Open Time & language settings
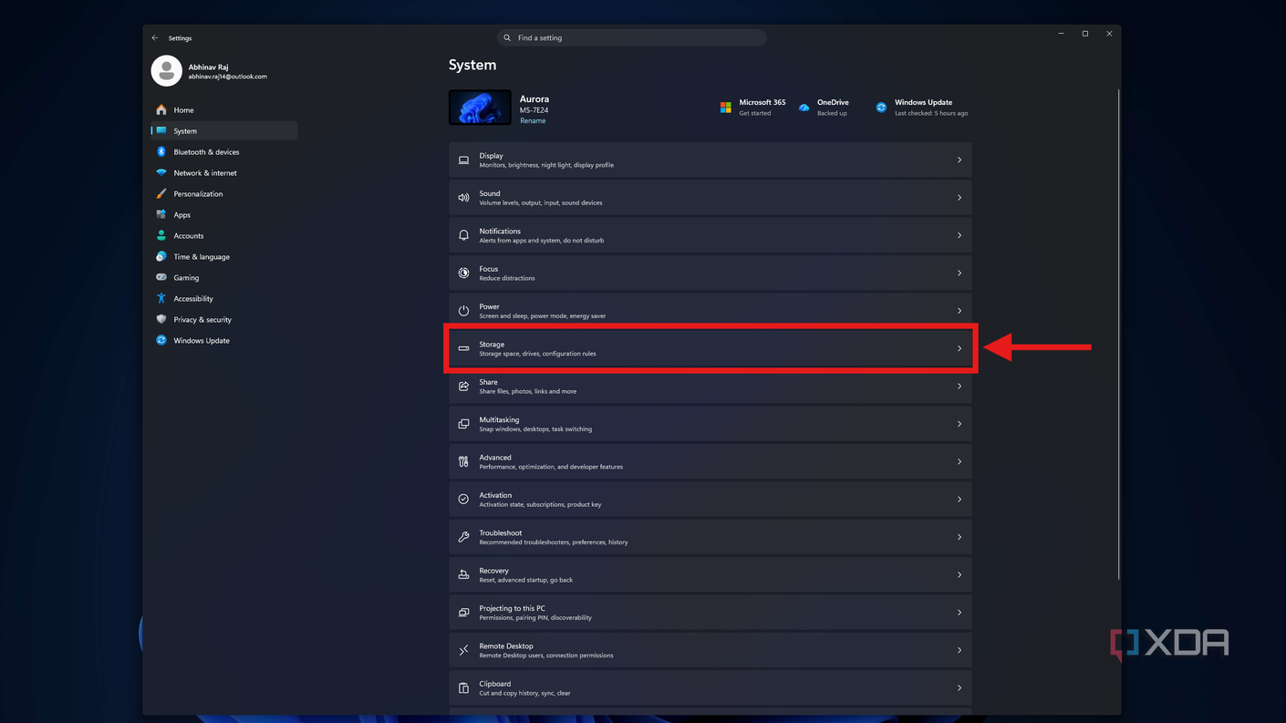Viewport: 1286px width, 723px height. [x=224, y=257]
